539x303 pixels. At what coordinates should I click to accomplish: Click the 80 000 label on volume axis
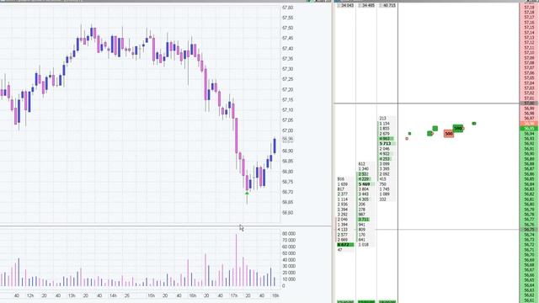(x=289, y=234)
